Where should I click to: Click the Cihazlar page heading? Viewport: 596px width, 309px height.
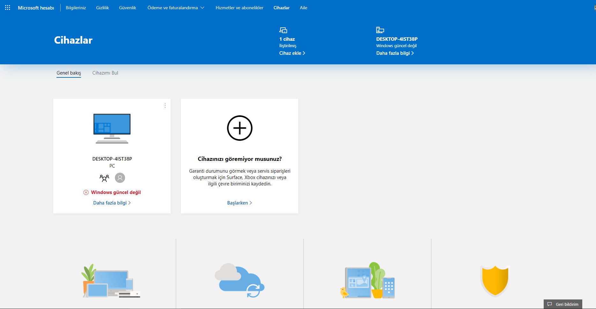[73, 40]
